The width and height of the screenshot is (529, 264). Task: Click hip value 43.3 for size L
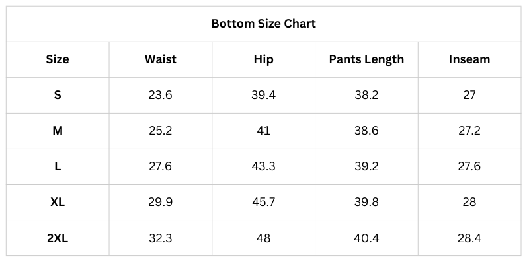(x=263, y=166)
